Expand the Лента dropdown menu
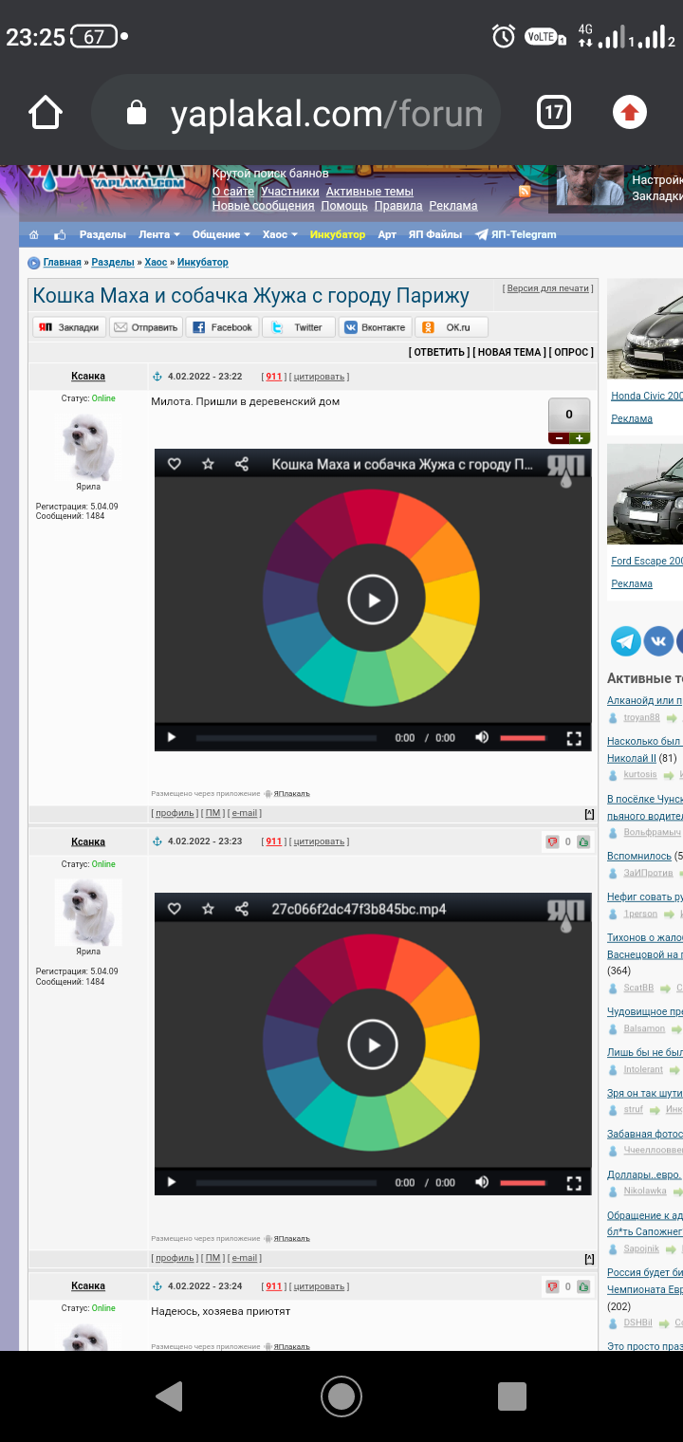The height and width of the screenshot is (1442, 683). point(158,235)
